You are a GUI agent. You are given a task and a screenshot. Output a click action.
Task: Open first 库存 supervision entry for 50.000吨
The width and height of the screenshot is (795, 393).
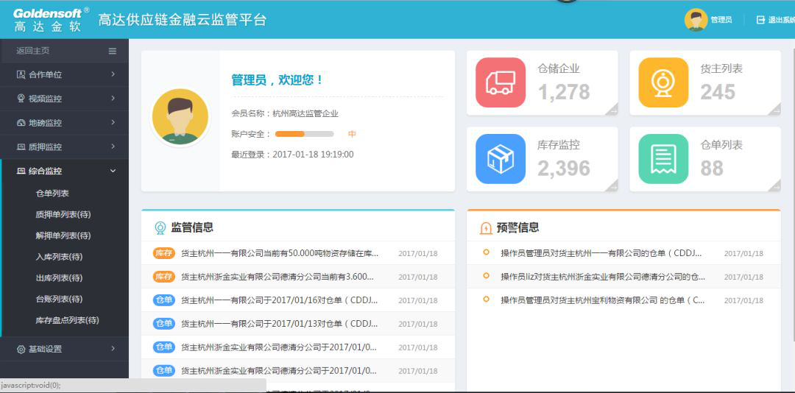280,253
